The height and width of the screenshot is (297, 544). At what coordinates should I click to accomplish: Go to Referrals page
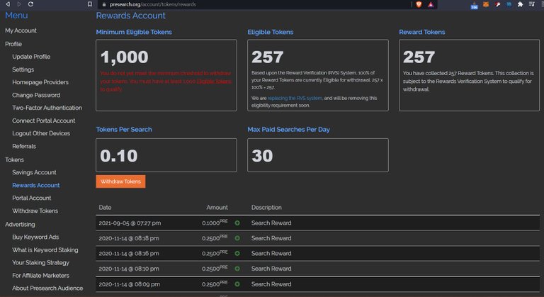click(x=24, y=146)
